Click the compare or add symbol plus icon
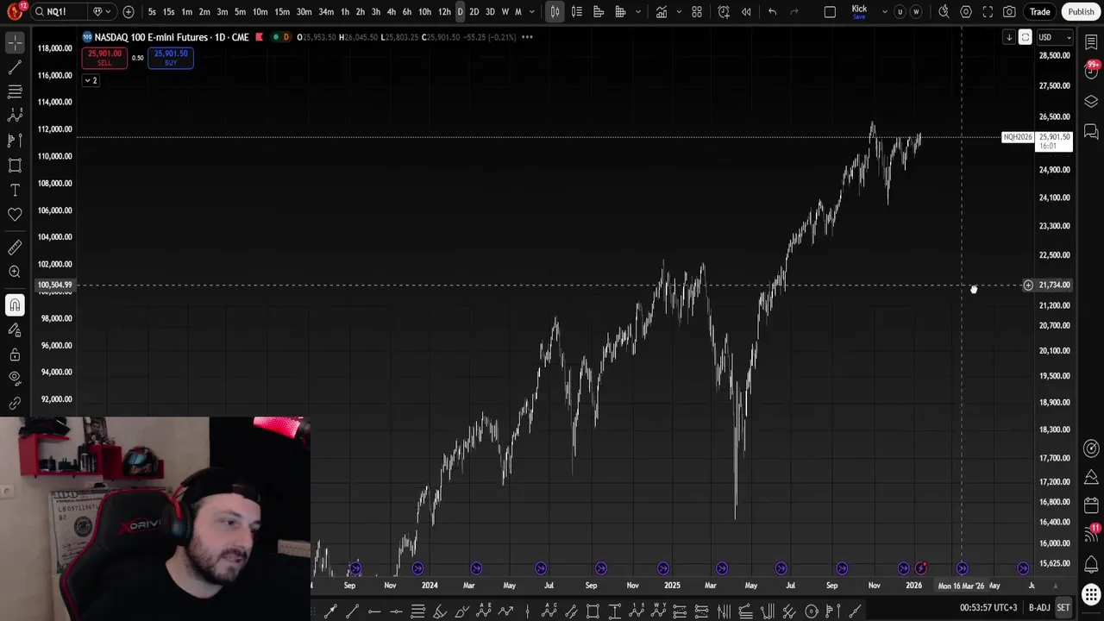The image size is (1104, 621). point(129,12)
